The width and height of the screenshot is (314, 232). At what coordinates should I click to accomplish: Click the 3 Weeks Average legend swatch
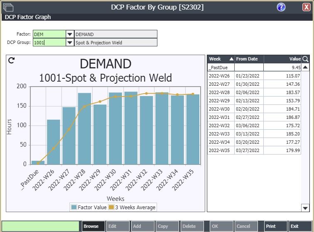pos(111,207)
